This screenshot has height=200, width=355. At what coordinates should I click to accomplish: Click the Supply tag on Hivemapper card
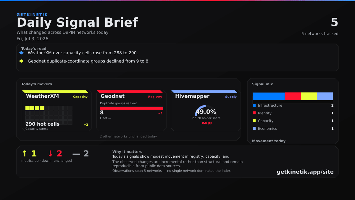(x=231, y=97)
